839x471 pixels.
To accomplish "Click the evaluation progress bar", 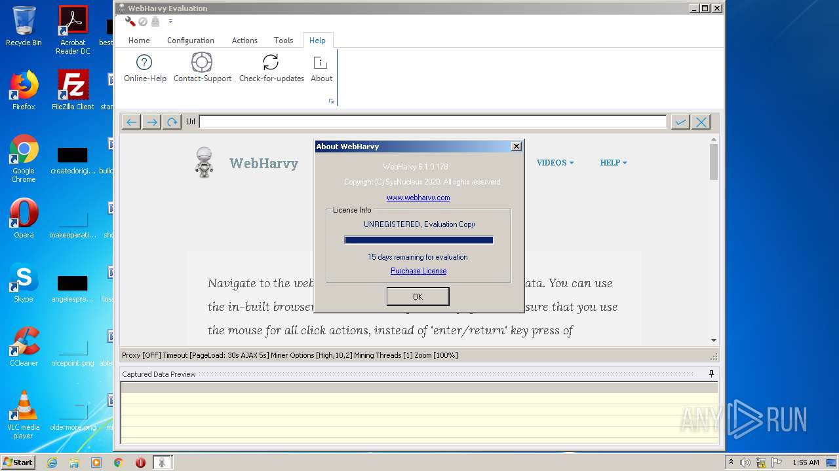I will point(419,240).
